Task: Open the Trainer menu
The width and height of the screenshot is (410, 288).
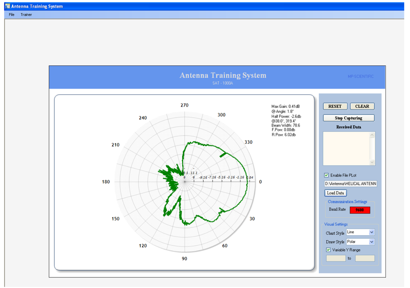Action: click(26, 15)
